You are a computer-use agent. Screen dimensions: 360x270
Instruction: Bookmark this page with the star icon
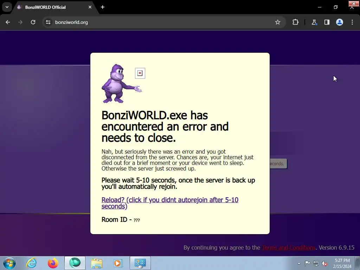(x=278, y=22)
